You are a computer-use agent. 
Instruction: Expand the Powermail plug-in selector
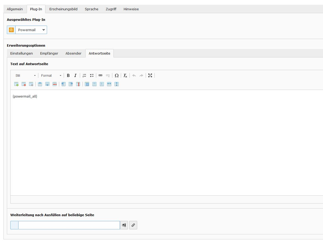[31, 30]
